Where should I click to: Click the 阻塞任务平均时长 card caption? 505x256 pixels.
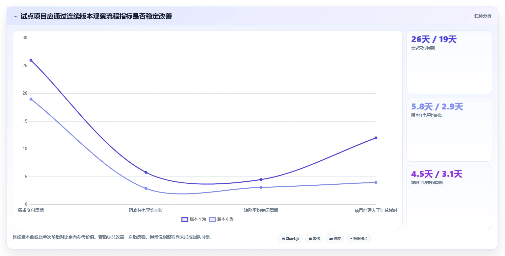[x=427, y=115]
